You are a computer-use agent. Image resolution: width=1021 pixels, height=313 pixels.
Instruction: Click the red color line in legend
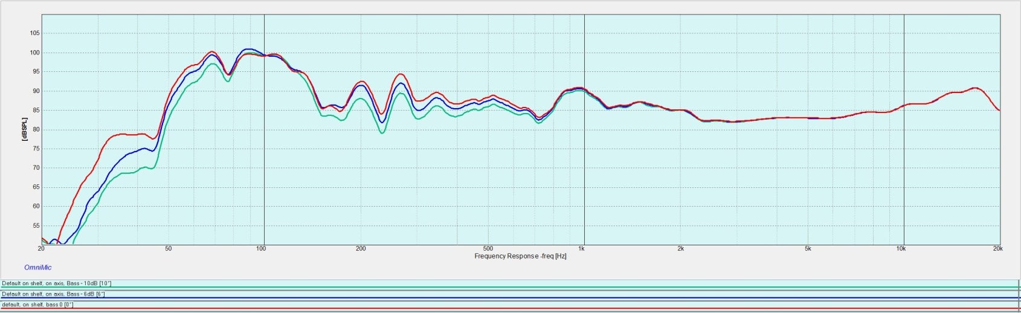point(510,309)
